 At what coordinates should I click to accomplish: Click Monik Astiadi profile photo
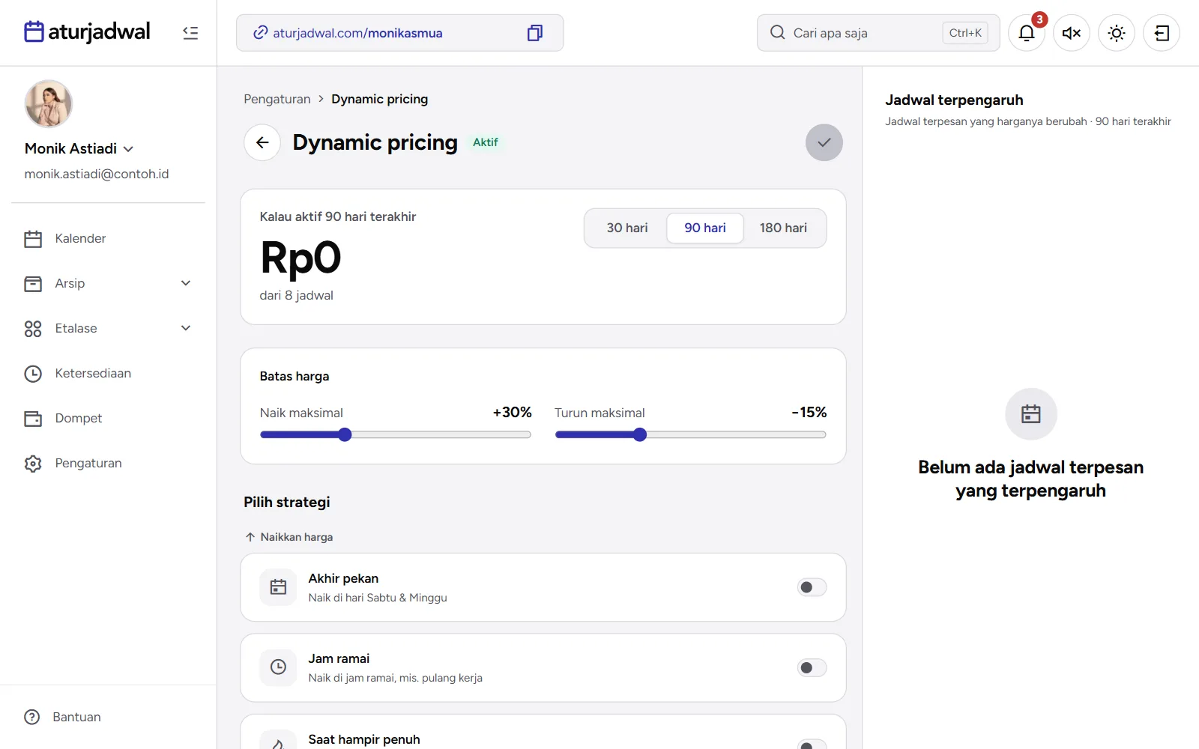point(49,104)
